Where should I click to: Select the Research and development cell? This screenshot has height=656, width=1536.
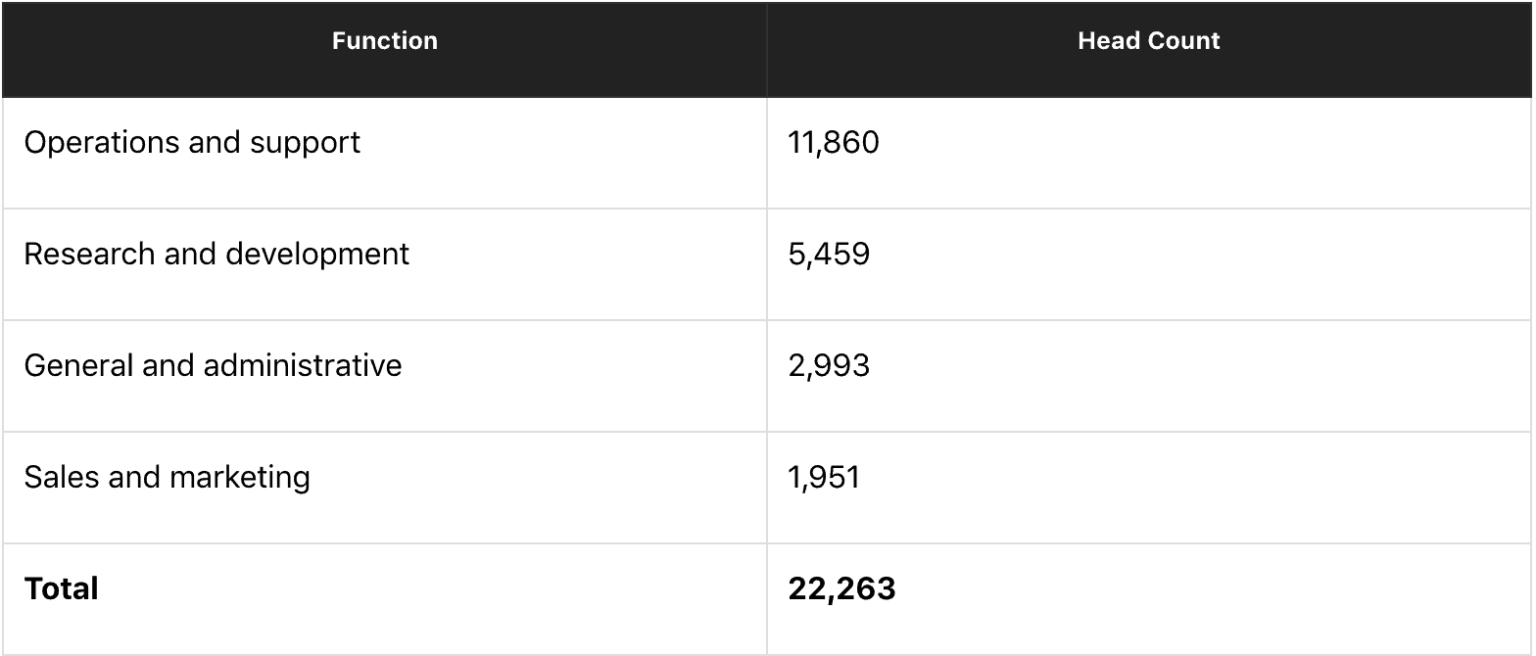(x=384, y=264)
